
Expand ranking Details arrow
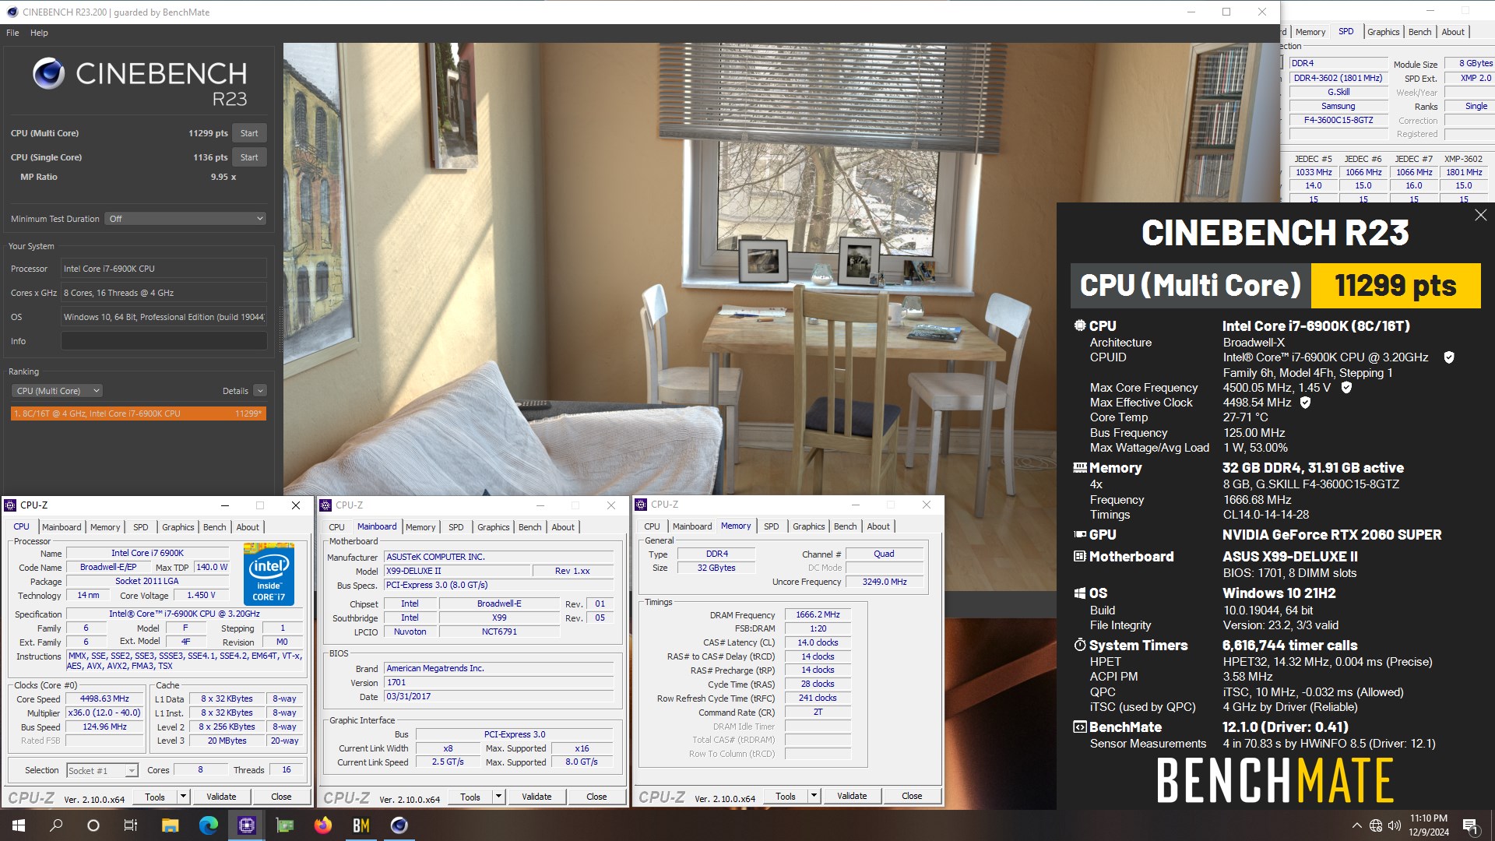coord(260,391)
